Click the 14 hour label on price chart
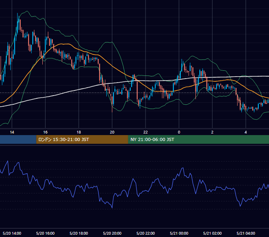 coord(12,132)
